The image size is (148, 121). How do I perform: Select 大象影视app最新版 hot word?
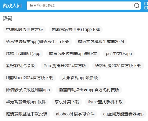[80, 78]
